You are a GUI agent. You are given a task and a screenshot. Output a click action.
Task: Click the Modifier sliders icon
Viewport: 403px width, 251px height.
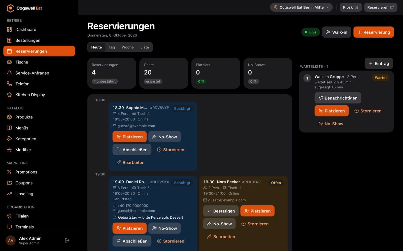[x=9, y=150]
